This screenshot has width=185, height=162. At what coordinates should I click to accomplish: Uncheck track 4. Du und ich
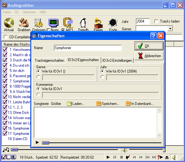pyautogui.click(x=5, y=65)
